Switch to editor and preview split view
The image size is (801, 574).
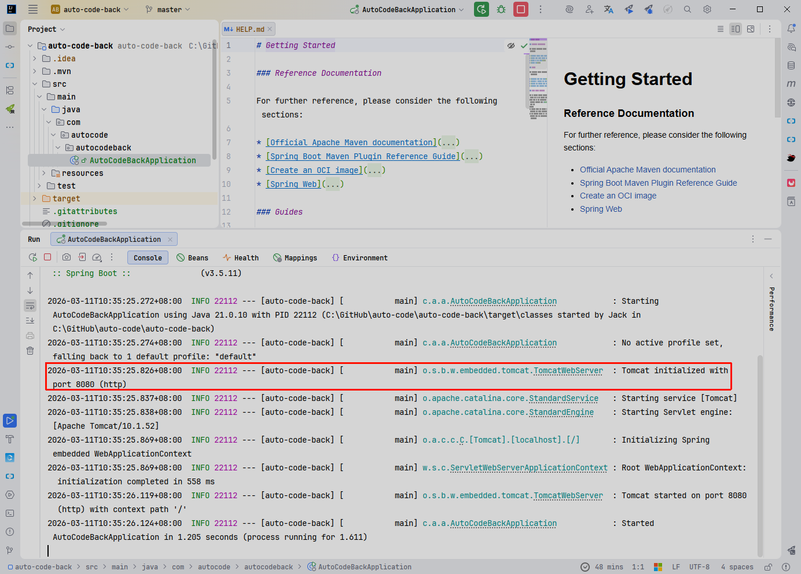pos(736,29)
